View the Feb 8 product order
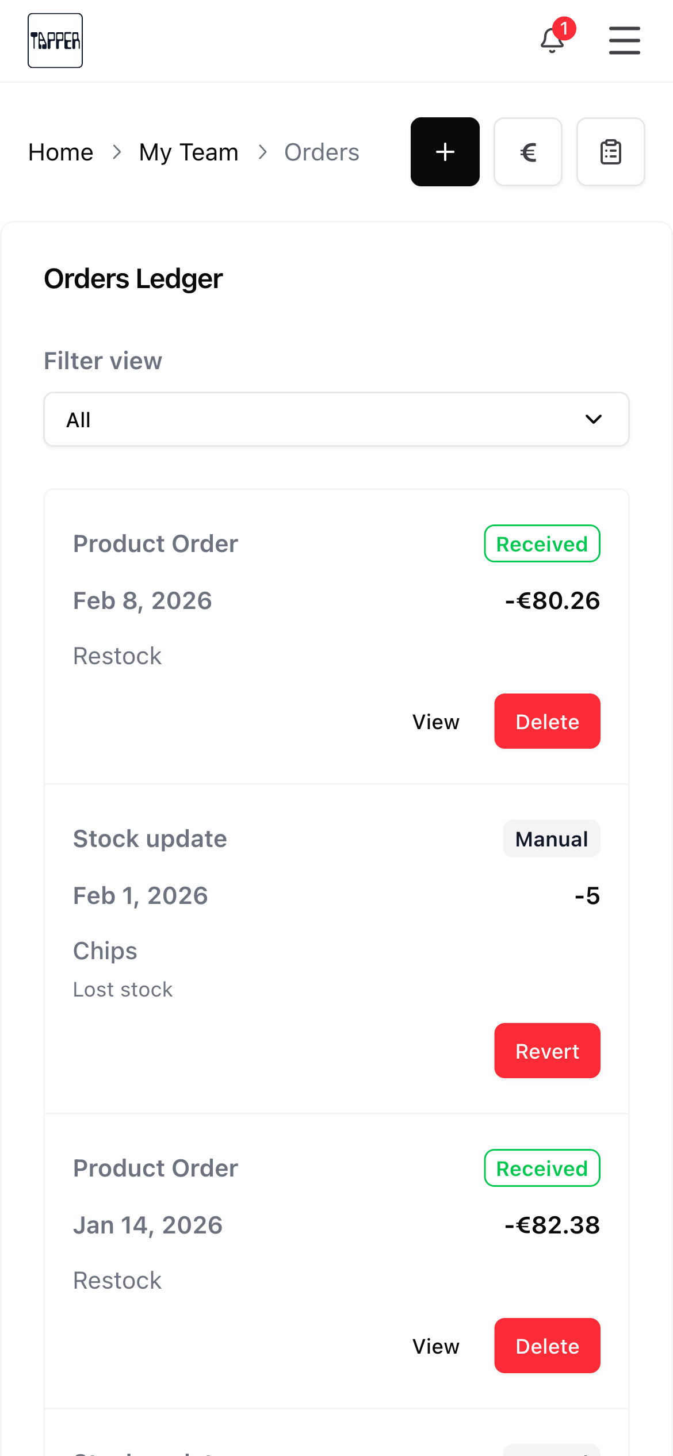The image size is (673, 1456). [x=435, y=722]
